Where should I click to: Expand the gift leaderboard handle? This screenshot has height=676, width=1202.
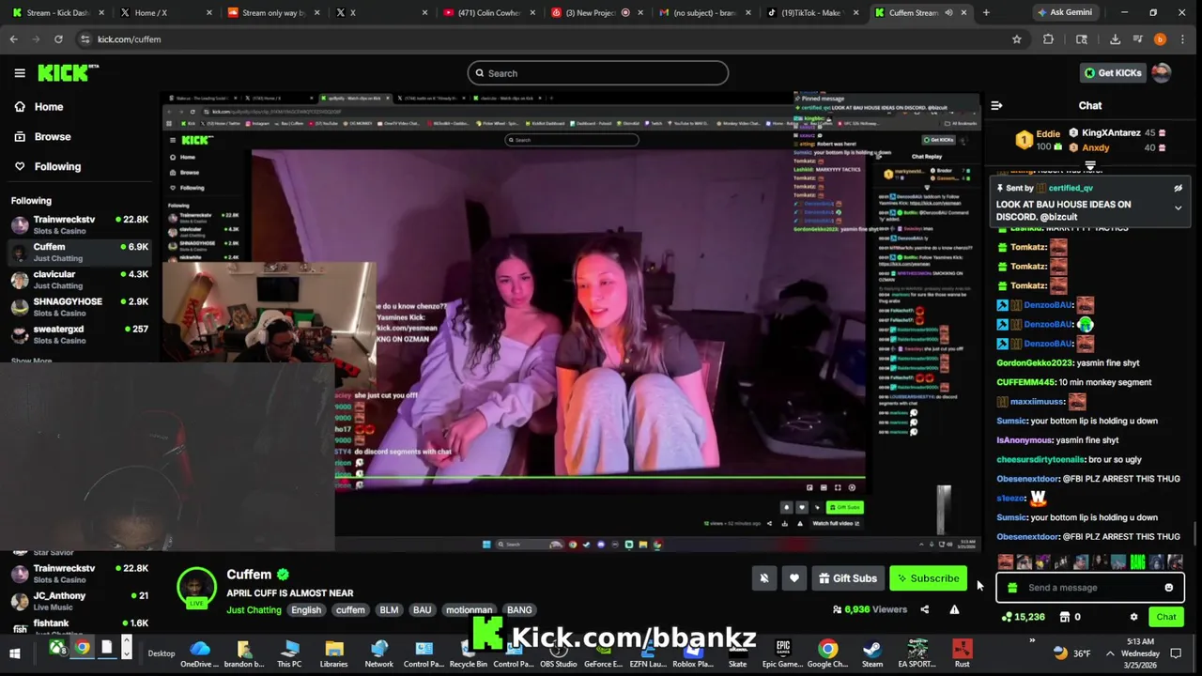click(x=1090, y=166)
